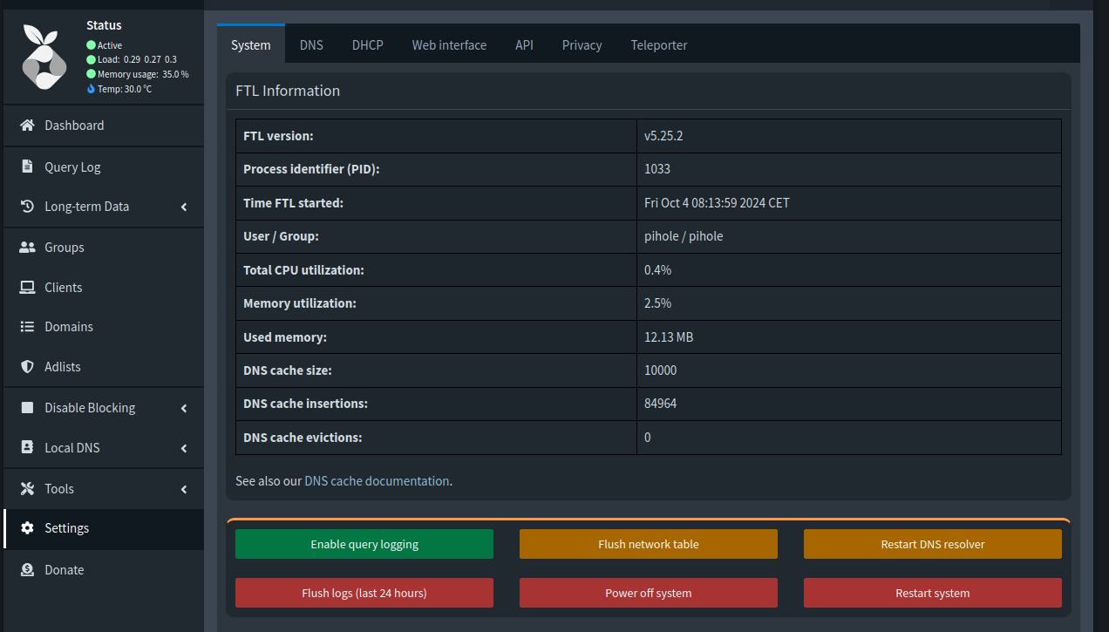Open Domains via its list icon
Image resolution: width=1109 pixels, height=632 pixels.
pos(27,327)
